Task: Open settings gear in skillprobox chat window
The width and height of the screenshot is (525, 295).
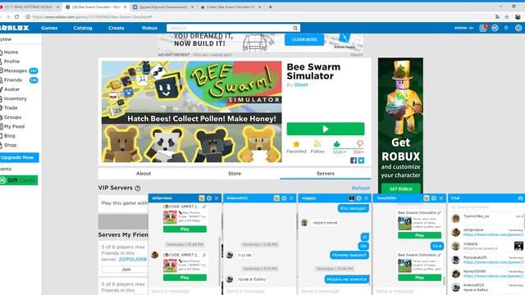Action: (209, 198)
